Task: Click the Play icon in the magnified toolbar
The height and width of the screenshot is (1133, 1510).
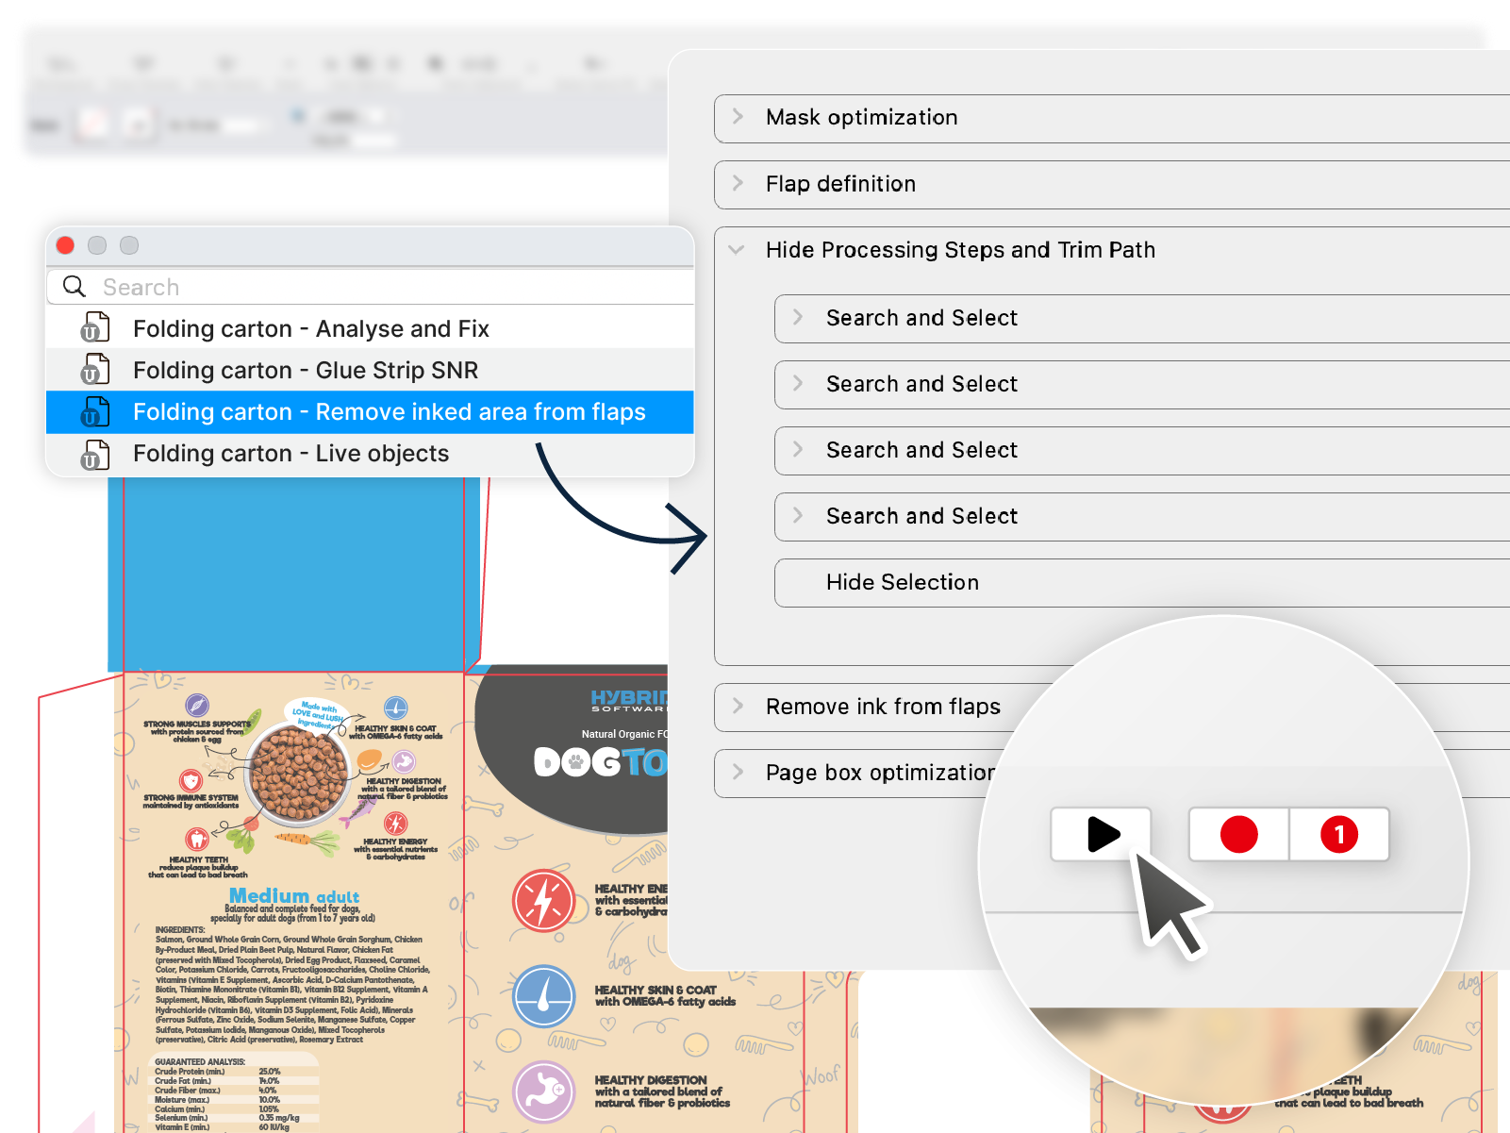Action: (1102, 834)
